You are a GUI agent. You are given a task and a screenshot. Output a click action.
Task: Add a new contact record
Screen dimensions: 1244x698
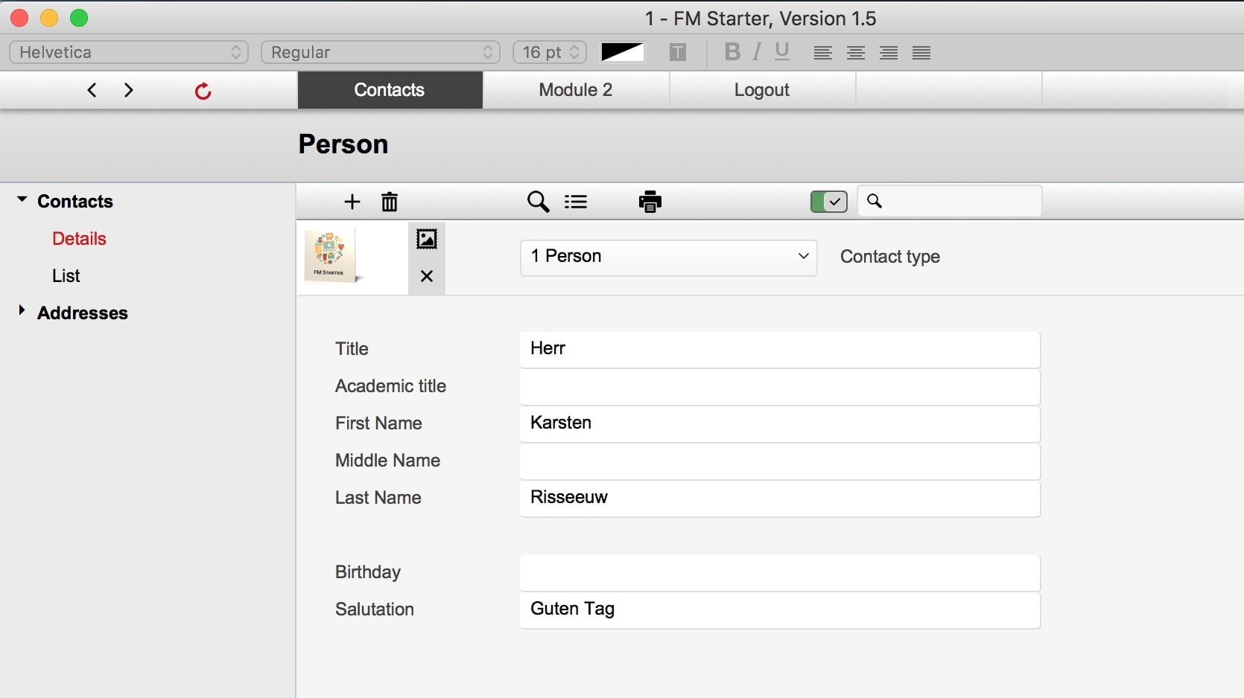tap(352, 202)
